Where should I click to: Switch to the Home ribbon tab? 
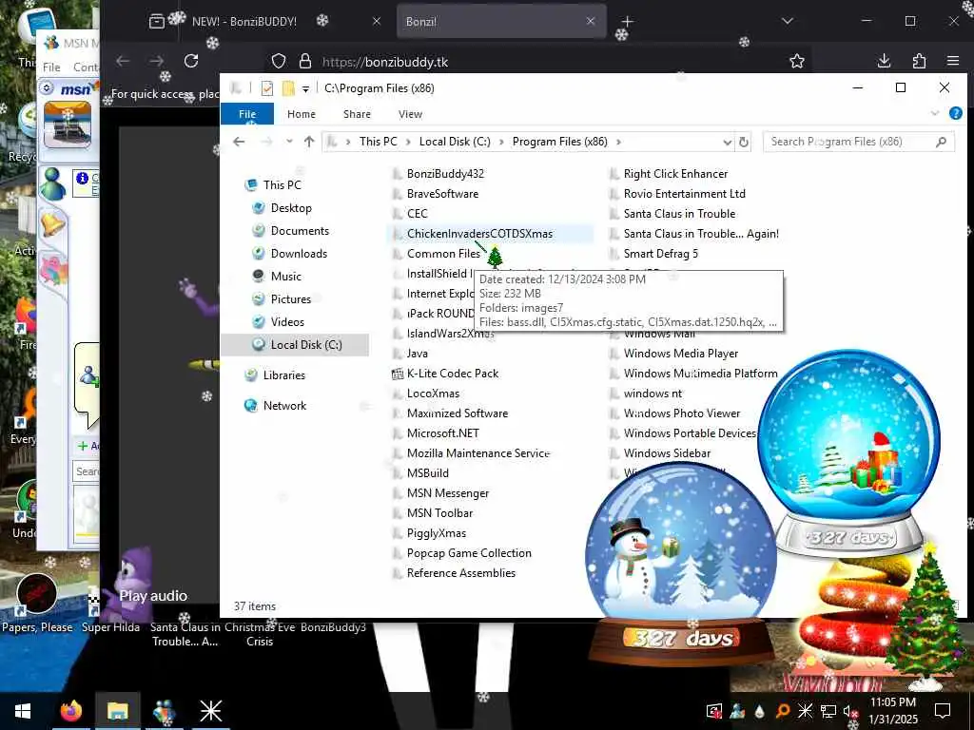[302, 114]
